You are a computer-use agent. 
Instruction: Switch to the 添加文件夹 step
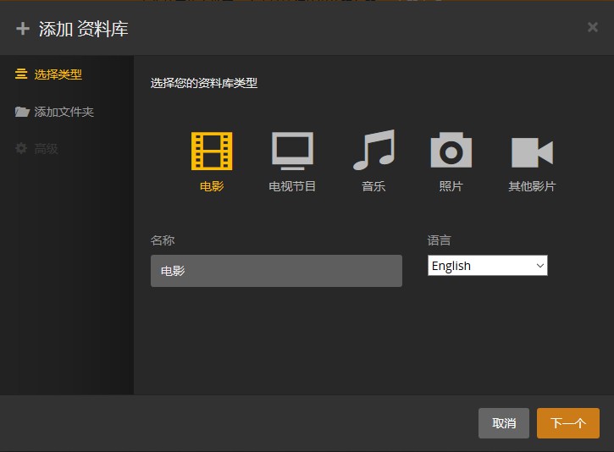point(64,112)
